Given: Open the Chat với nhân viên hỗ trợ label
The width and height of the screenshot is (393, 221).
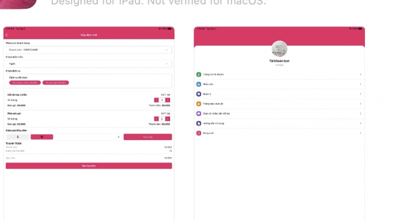Looking at the screenshot, I should point(216,114).
